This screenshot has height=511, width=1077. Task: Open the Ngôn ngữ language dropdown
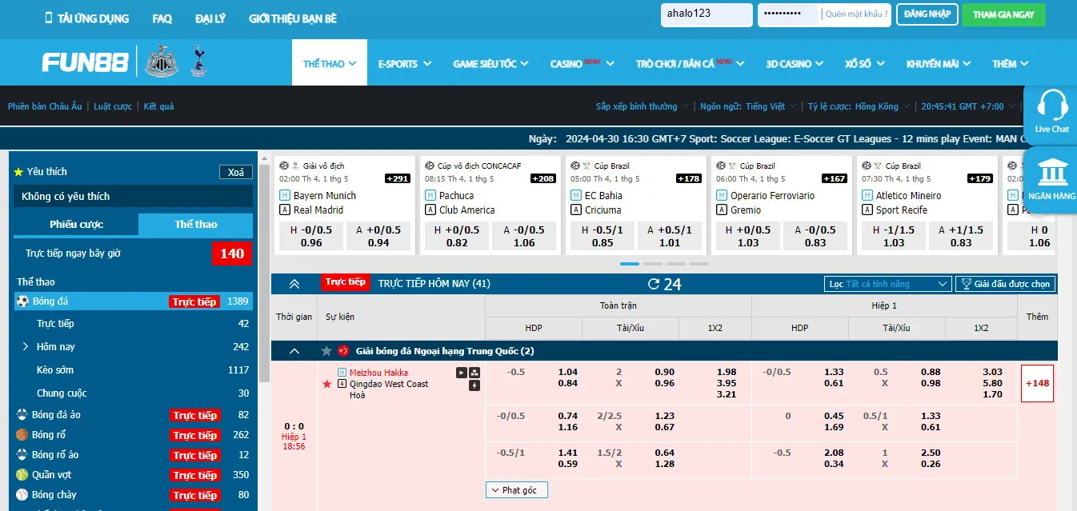point(748,106)
